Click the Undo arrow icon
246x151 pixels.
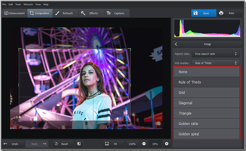coord(5,144)
